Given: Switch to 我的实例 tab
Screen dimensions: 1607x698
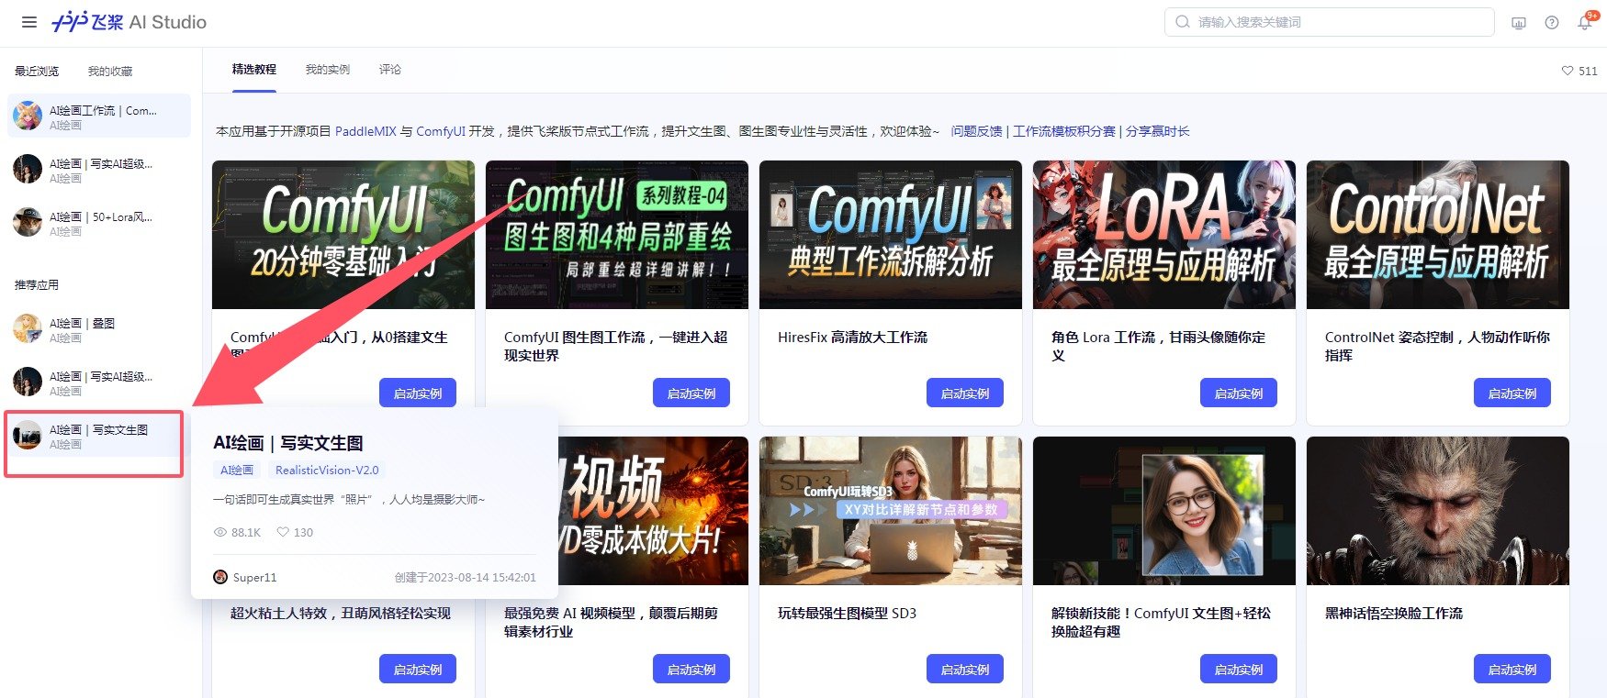Looking at the screenshot, I should [328, 70].
